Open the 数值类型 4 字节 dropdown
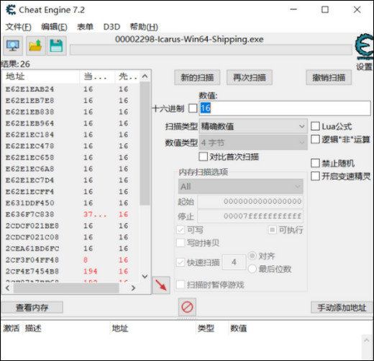The image size is (374, 361). pyautogui.click(x=253, y=142)
